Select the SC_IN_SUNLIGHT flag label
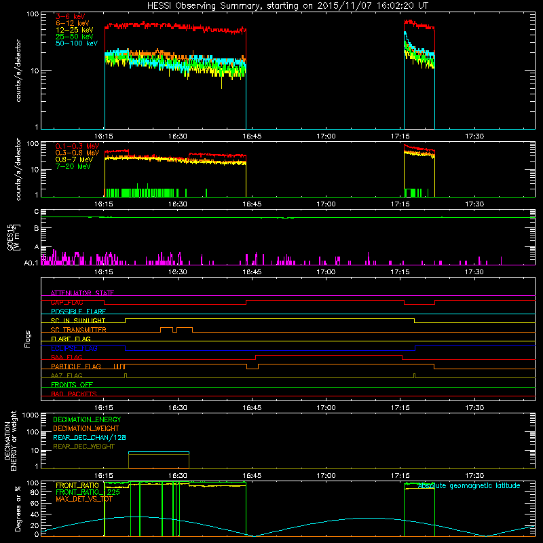 (x=78, y=320)
